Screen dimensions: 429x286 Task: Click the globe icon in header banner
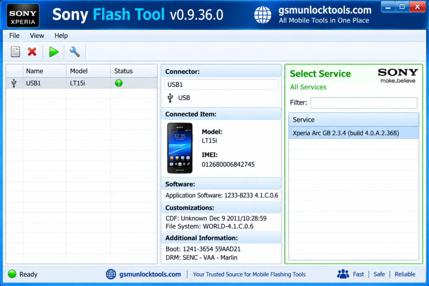coord(262,15)
